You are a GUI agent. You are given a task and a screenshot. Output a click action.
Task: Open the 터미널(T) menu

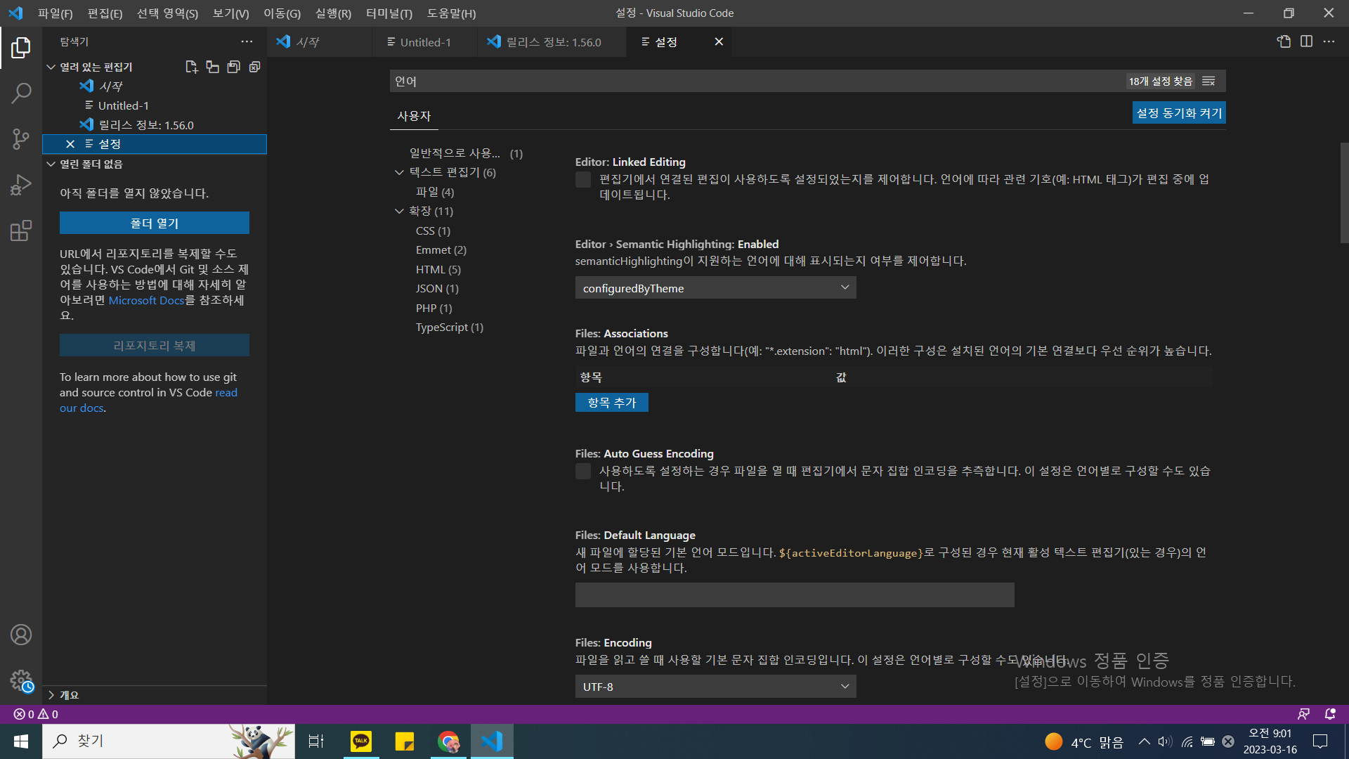pyautogui.click(x=389, y=13)
